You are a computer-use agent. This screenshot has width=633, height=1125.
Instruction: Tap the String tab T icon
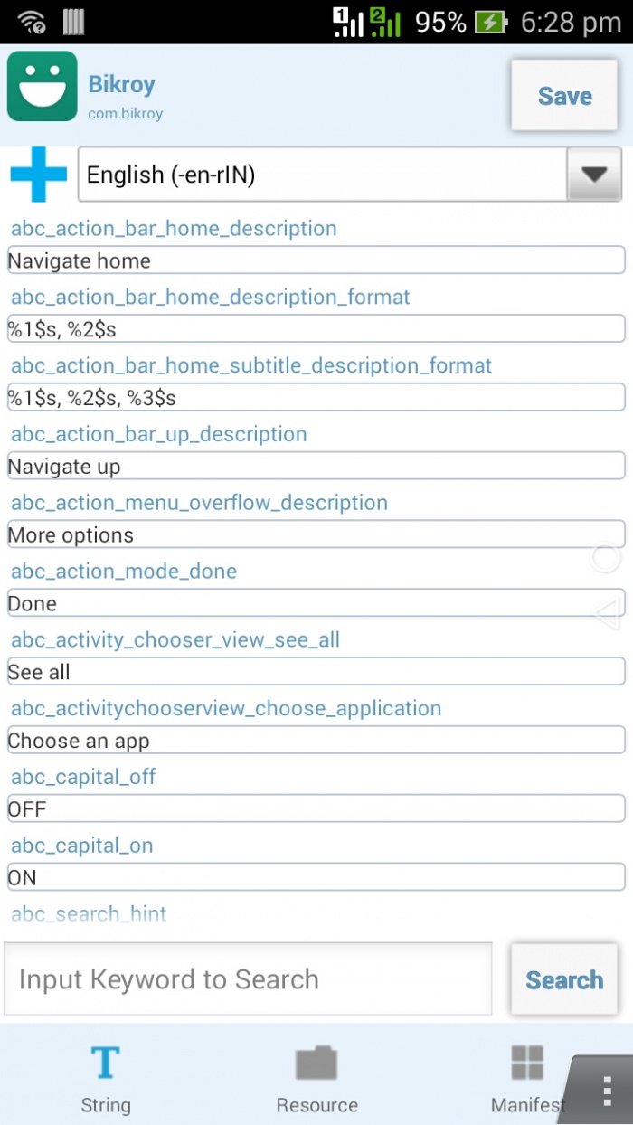pos(106,1064)
